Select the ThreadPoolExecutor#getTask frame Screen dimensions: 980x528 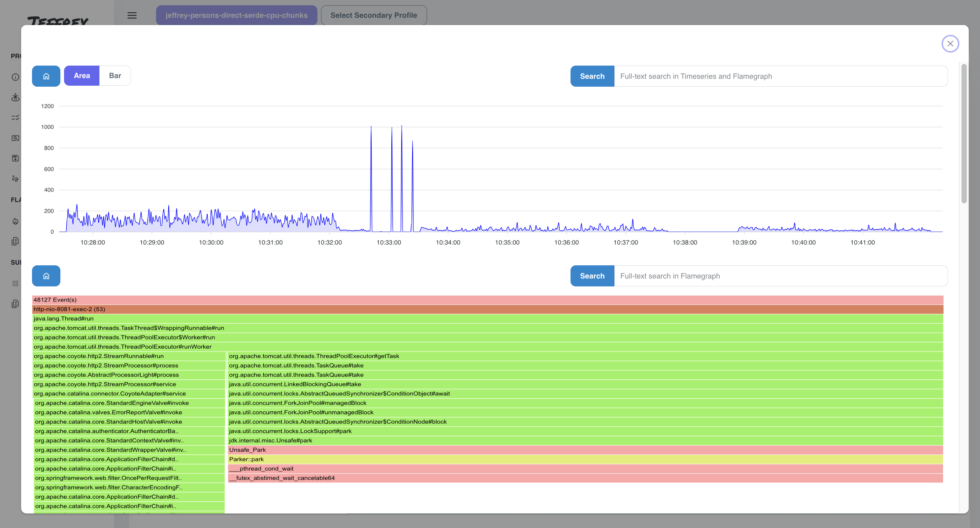coord(585,356)
